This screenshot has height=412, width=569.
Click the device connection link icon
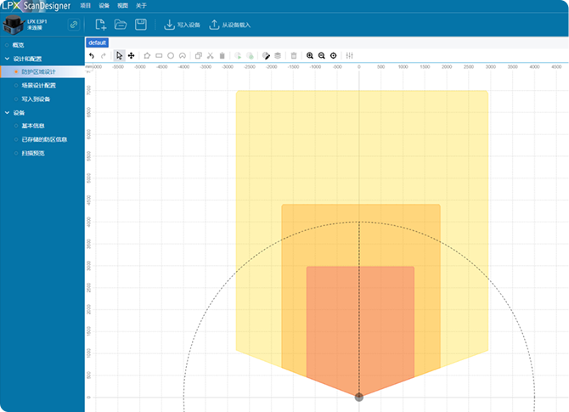73,25
